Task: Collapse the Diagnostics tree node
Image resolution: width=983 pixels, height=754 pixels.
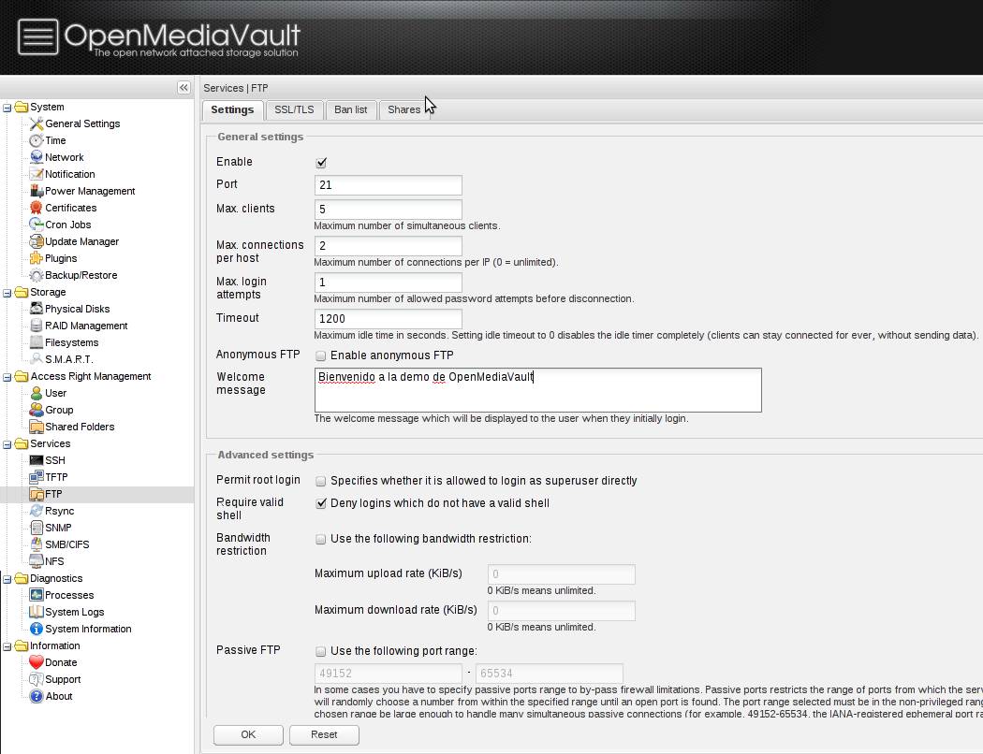Action: 7,579
